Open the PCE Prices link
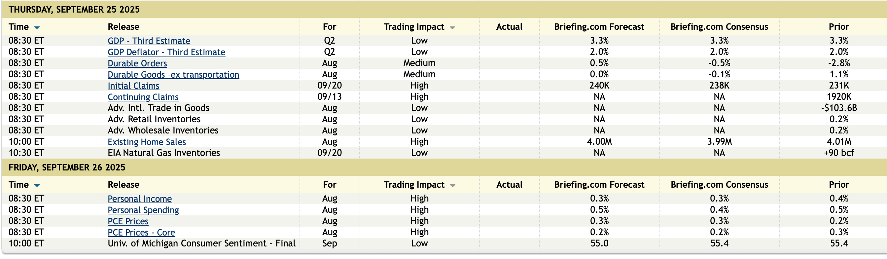Image resolution: width=887 pixels, height=259 pixels. pyautogui.click(x=128, y=221)
